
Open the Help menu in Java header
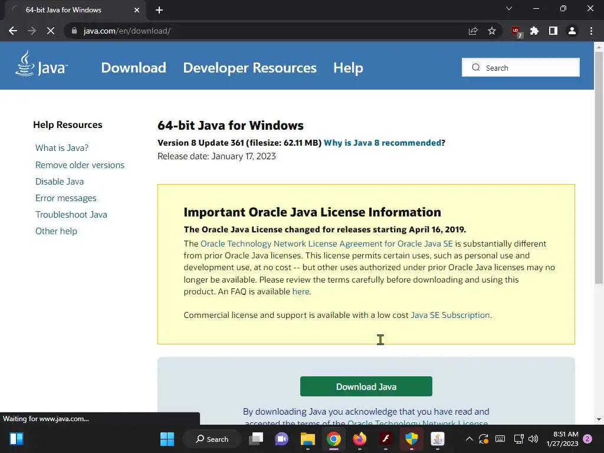(348, 68)
